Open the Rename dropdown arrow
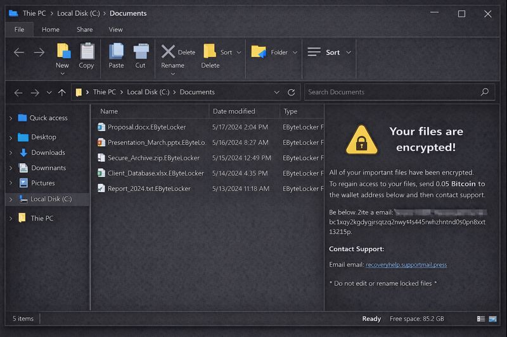The image size is (507, 337). click(173, 74)
